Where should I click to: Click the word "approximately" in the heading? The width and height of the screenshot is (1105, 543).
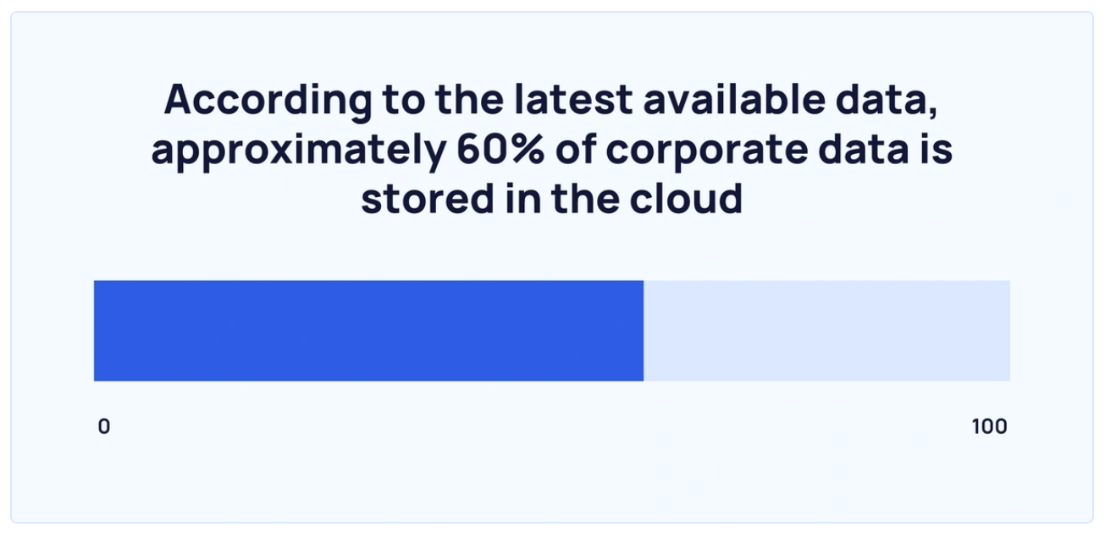point(298,150)
